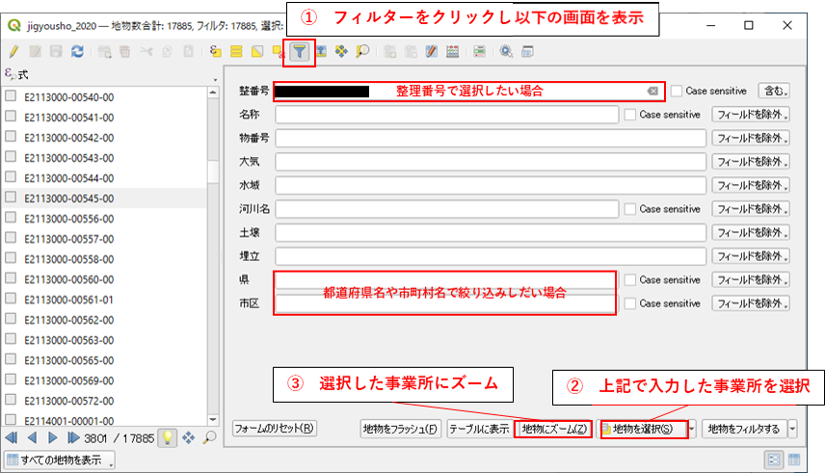Click the deselect all features icon
Viewport: 825px width, 473px height.
click(279, 52)
